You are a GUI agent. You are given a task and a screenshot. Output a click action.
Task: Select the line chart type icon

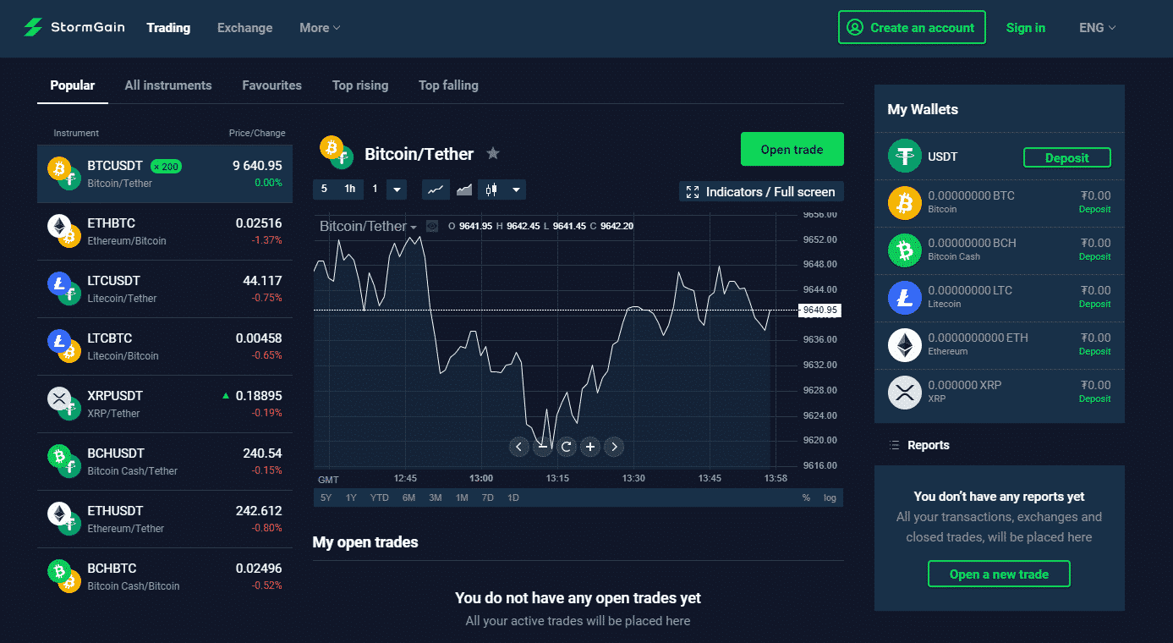[436, 190]
